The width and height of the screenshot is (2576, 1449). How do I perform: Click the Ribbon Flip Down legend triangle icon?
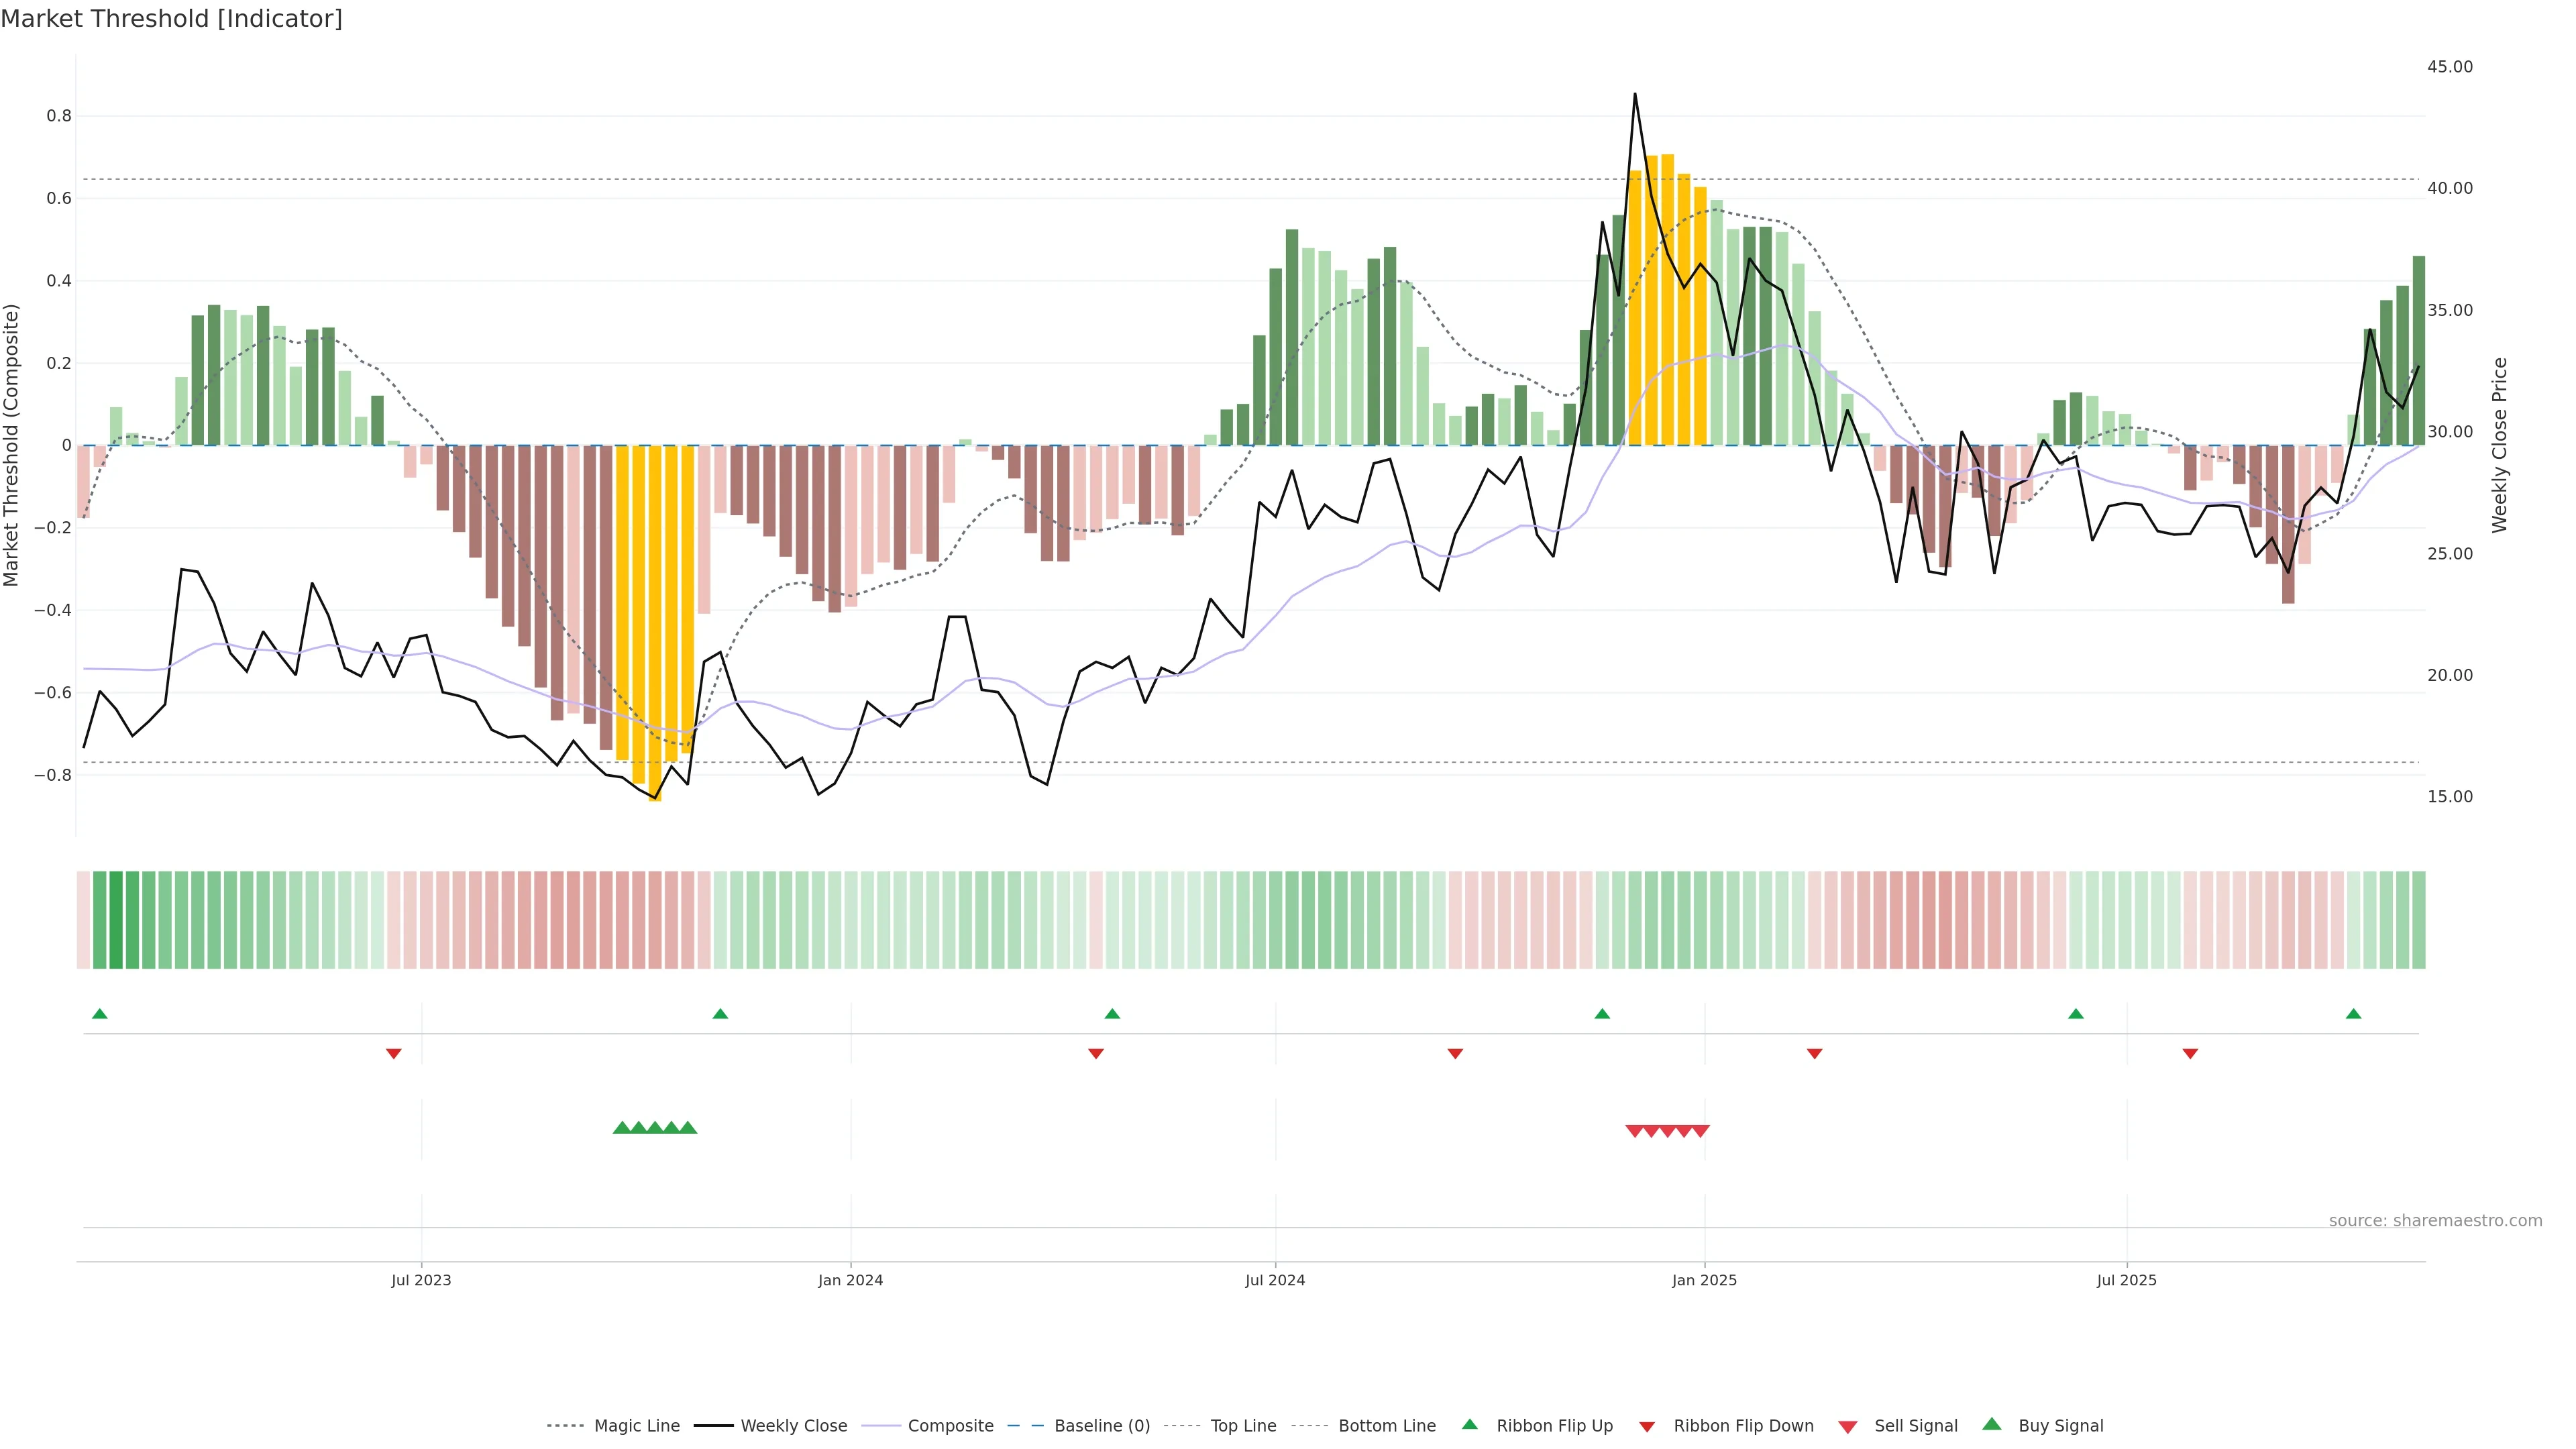click(1647, 1427)
